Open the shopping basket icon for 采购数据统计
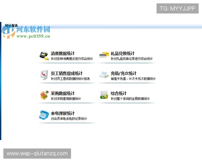Viewport: 202px width, 162px height. click(x=44, y=95)
